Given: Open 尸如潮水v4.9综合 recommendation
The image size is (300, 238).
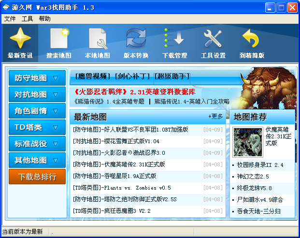Looking at the screenshot, I should (260, 200).
